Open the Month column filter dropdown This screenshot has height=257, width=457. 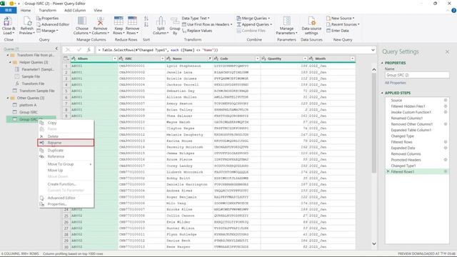(x=352, y=59)
